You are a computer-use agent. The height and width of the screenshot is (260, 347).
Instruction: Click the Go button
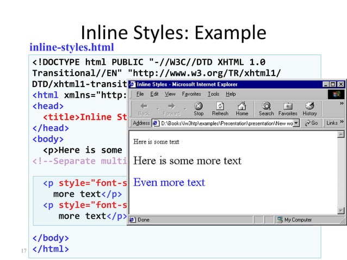(x=312, y=123)
